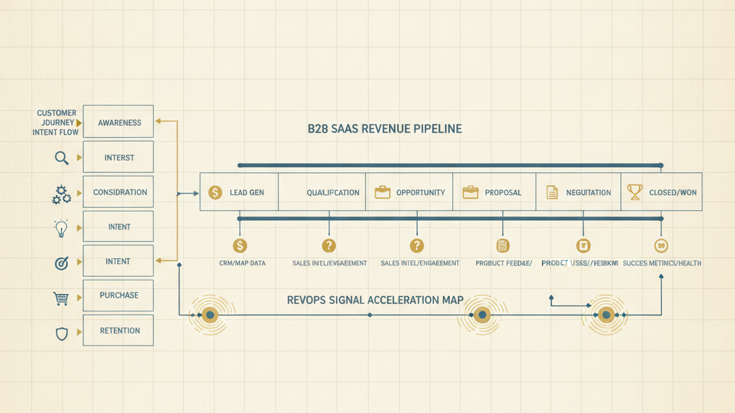Screen dimensions: 735x413
Task: Click the round icon under Negutation
Action: click(583, 245)
